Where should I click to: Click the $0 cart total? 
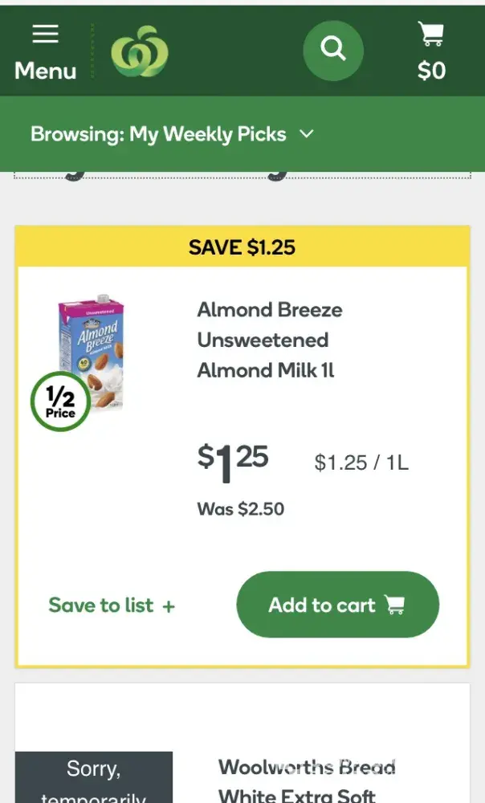pyautogui.click(x=431, y=71)
